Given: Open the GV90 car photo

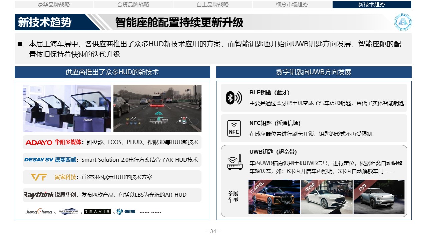Looking at the screenshot, I should click(x=327, y=197).
